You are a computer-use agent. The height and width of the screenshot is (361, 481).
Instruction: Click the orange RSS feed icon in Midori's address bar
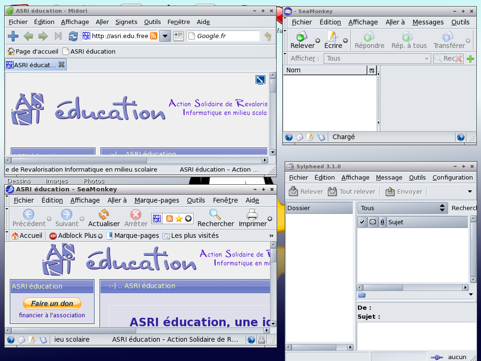pyautogui.click(x=154, y=36)
